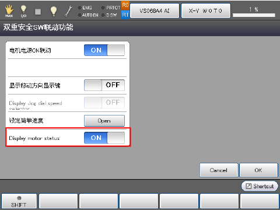Click the EMG status indicator
This screenshot has height=210, width=280.
85,8
